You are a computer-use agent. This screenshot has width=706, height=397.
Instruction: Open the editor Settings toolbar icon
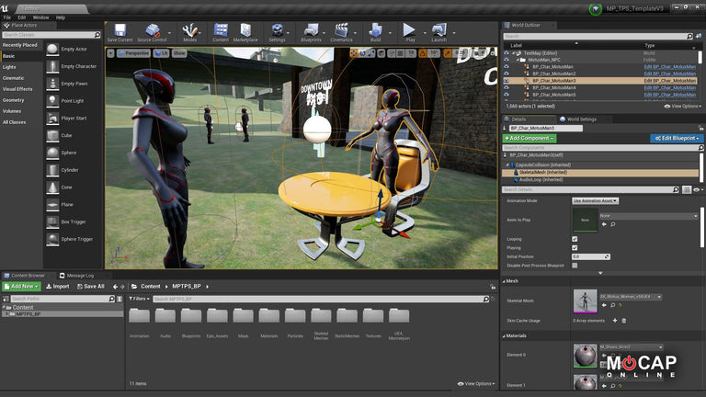277,32
